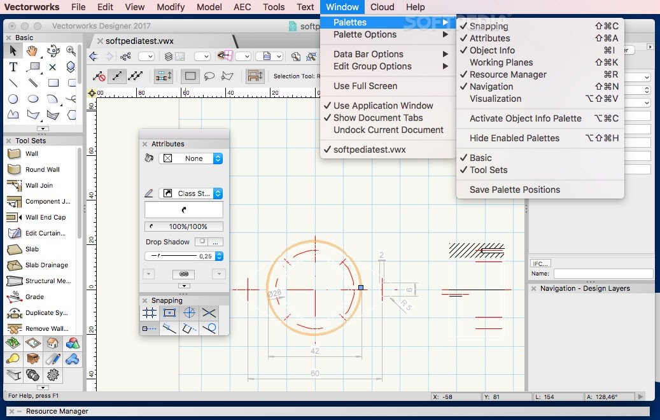Open the Modify menu
This screenshot has height=420, width=660.
[171, 7]
